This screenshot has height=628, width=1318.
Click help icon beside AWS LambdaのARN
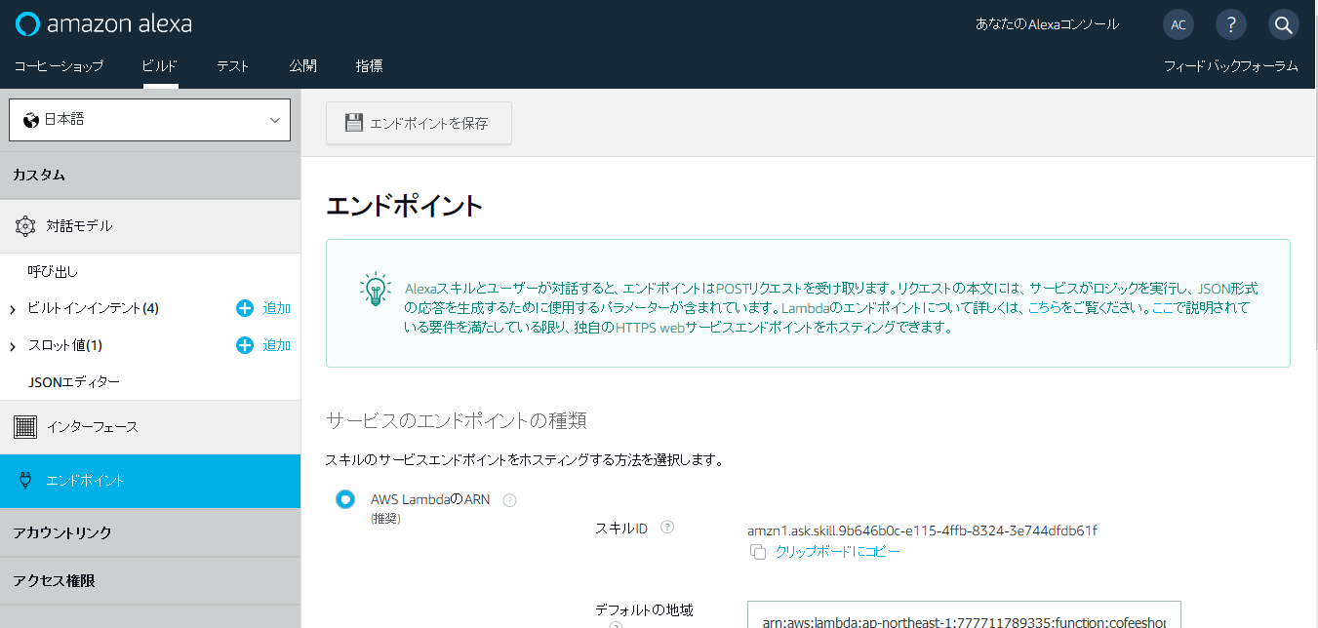[509, 500]
